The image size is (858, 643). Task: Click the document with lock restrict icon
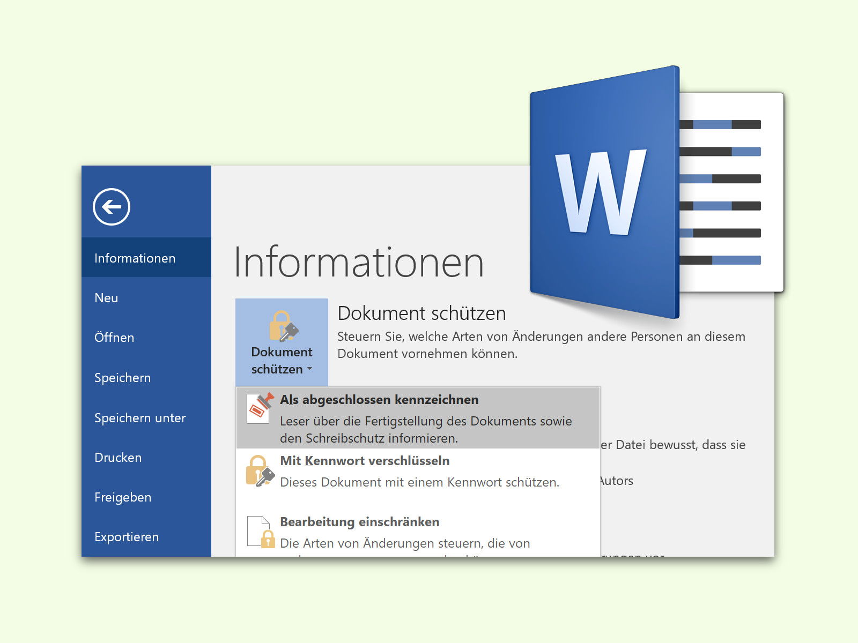pyautogui.click(x=261, y=532)
